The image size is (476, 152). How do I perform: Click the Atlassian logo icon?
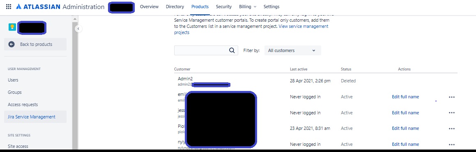18,7
